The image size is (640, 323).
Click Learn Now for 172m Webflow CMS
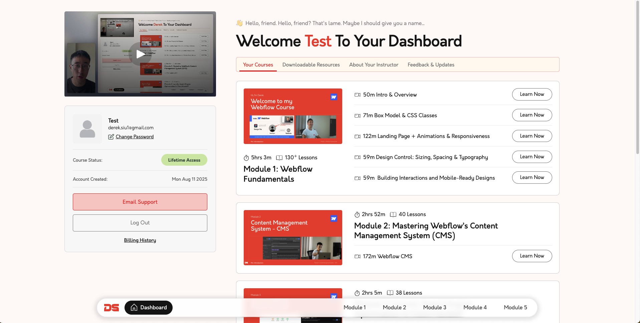(532, 256)
